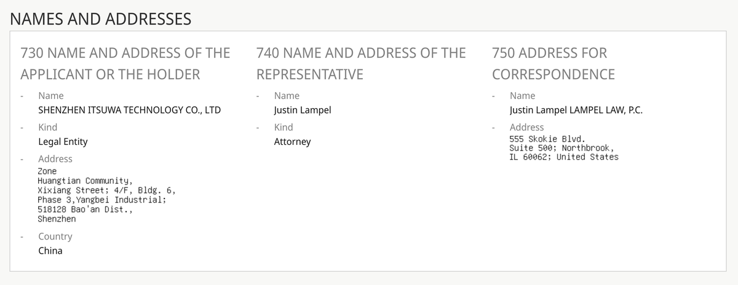The image size is (738, 285).
Task: Select the 740 representative heading
Action: point(361,63)
